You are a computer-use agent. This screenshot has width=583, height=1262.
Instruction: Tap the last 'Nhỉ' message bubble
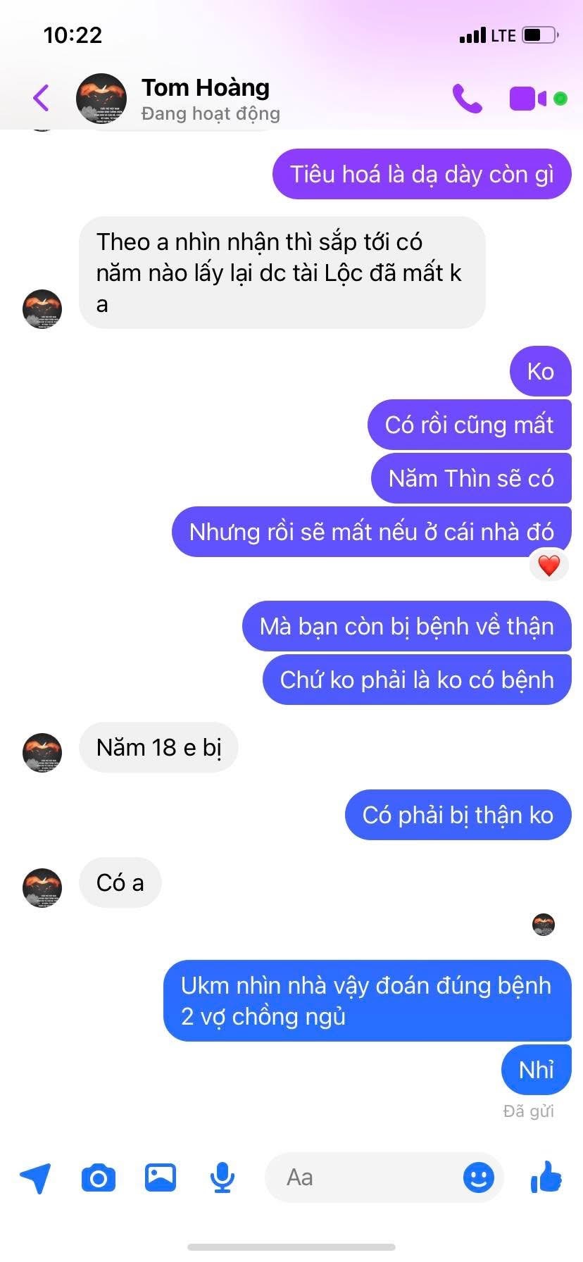click(x=536, y=1070)
